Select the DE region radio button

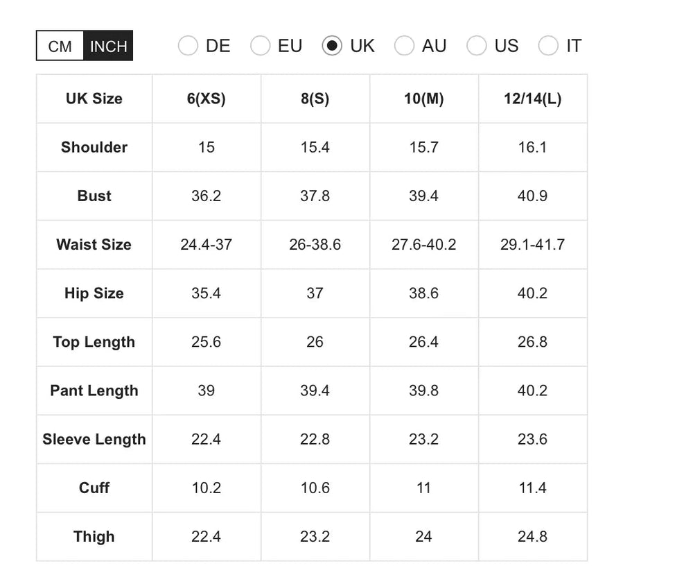188,45
